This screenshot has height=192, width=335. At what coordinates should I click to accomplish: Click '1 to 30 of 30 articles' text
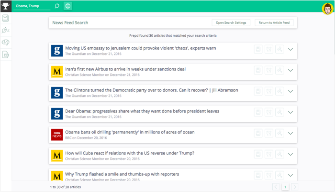tap(66, 187)
